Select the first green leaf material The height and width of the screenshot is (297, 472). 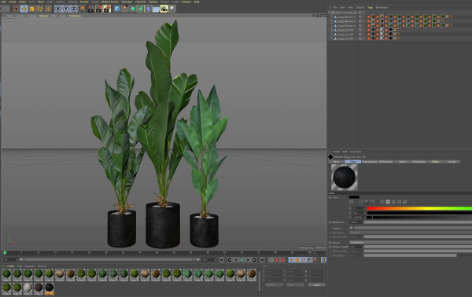click(6, 274)
